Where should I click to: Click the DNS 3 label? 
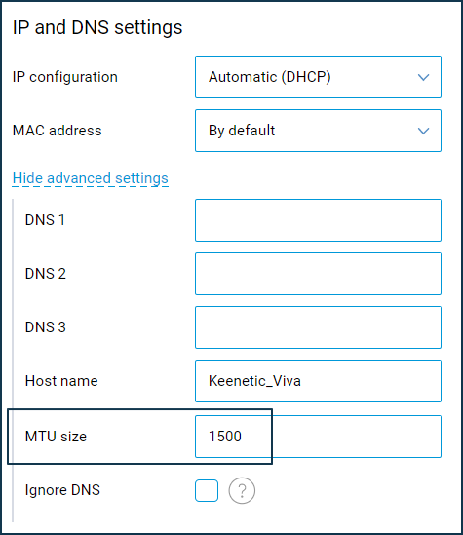[46, 327]
